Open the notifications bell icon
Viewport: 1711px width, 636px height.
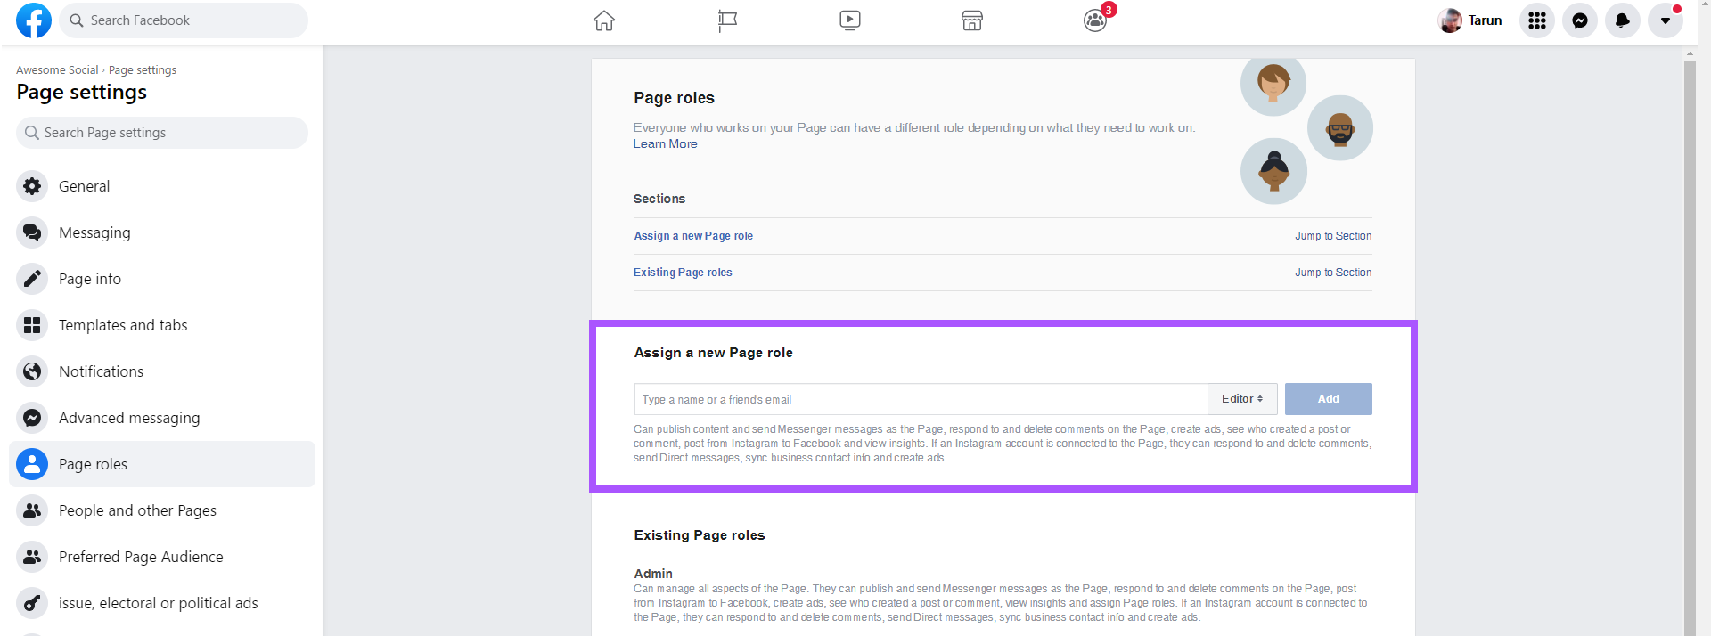coord(1623,20)
